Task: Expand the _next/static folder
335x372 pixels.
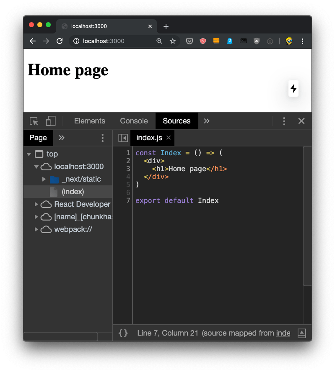Action: (44, 179)
